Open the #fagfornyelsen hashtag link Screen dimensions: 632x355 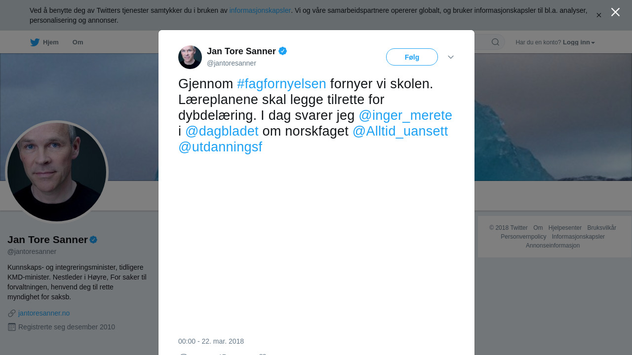pos(281,84)
